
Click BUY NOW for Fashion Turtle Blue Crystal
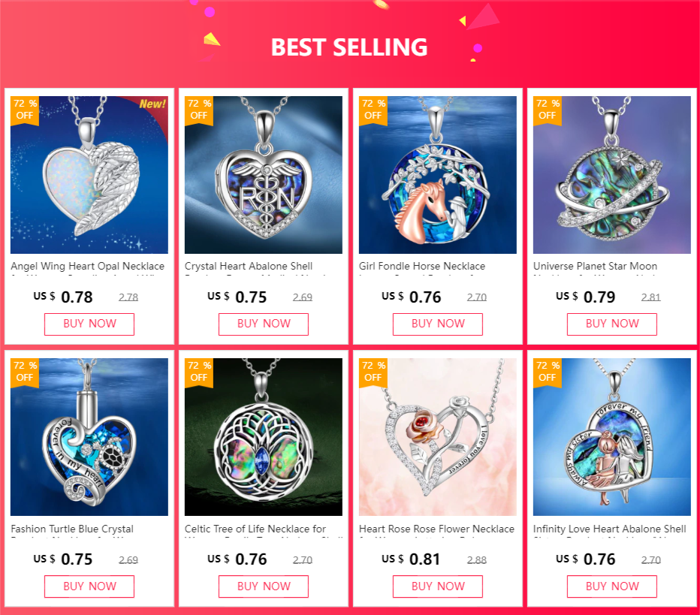click(89, 586)
